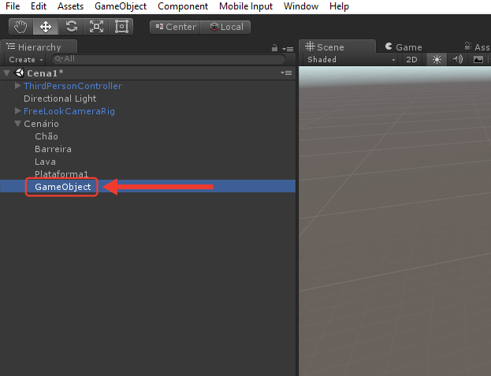Open the Hierarchy panel options menu
The image size is (491, 376).
click(288, 49)
